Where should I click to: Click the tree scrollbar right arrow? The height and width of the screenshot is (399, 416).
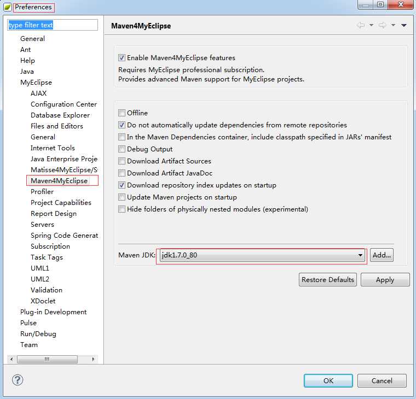click(x=93, y=359)
